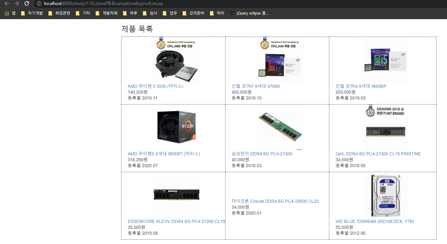Click the 등록월 2018.03 text
Viewport: 447px width, 244px height.
247,166
